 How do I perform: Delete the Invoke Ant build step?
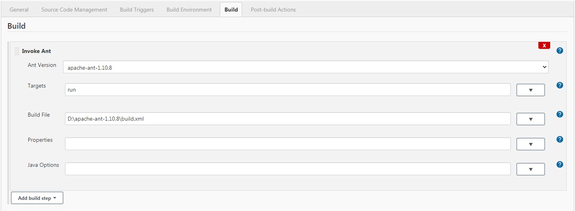point(544,45)
